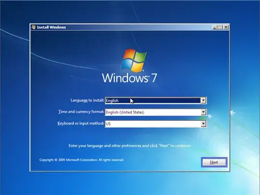Click the Microsoft copyright notice text
This screenshot has height=195, width=260.
81,160
